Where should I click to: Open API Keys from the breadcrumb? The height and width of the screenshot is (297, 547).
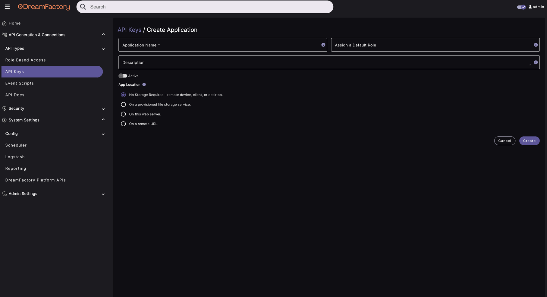129,30
